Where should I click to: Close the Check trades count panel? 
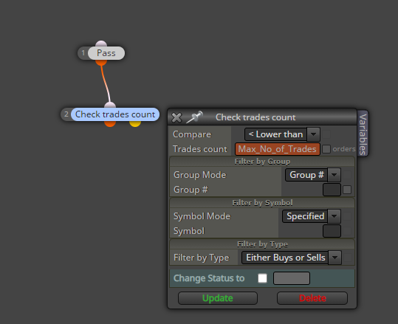tap(176, 117)
